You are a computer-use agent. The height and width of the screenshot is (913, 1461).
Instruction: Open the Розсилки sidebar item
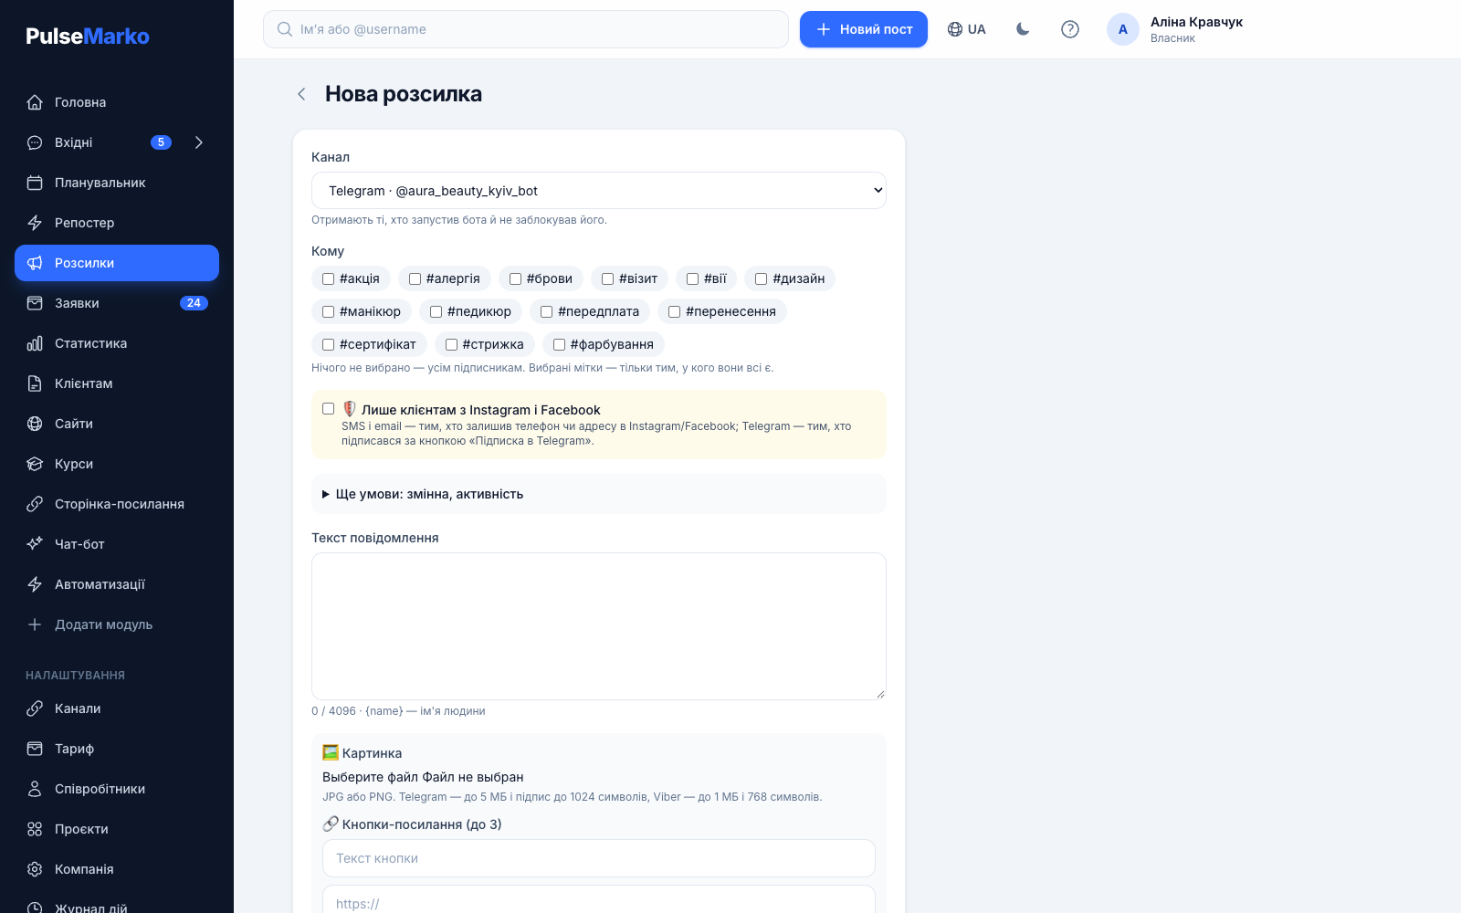click(117, 263)
